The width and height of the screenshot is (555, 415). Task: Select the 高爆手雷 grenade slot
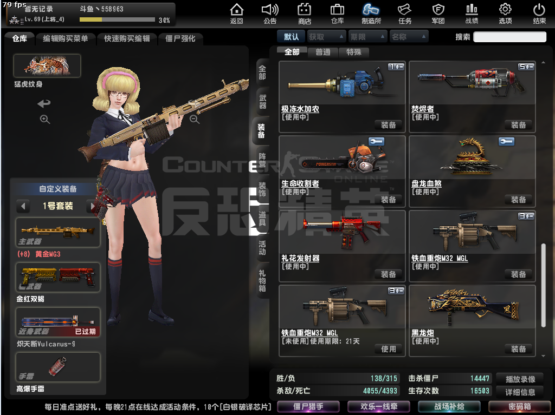pyautogui.click(x=57, y=367)
